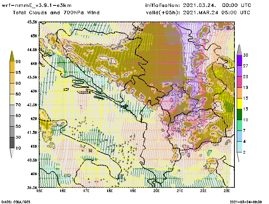Click the '7' label on wind legend
The height and width of the screenshot is (204, 269).
pos(244,130)
